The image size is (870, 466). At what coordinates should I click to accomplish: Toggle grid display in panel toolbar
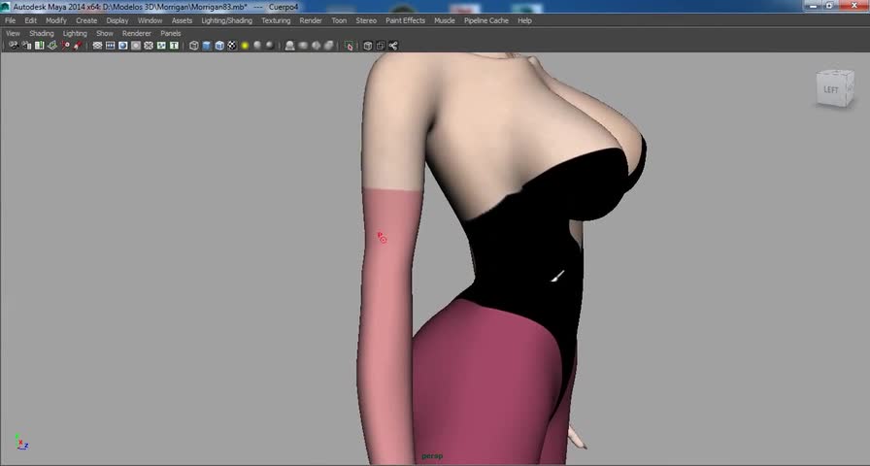98,46
